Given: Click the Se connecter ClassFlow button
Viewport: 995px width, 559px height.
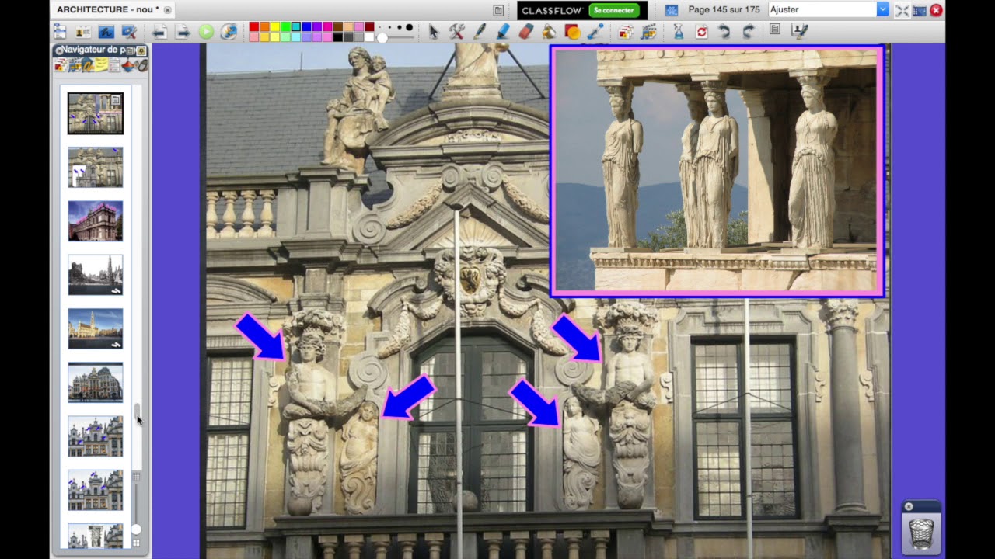Looking at the screenshot, I should tap(614, 10).
